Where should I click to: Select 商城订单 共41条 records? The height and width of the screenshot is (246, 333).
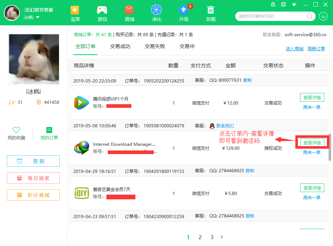93,35
